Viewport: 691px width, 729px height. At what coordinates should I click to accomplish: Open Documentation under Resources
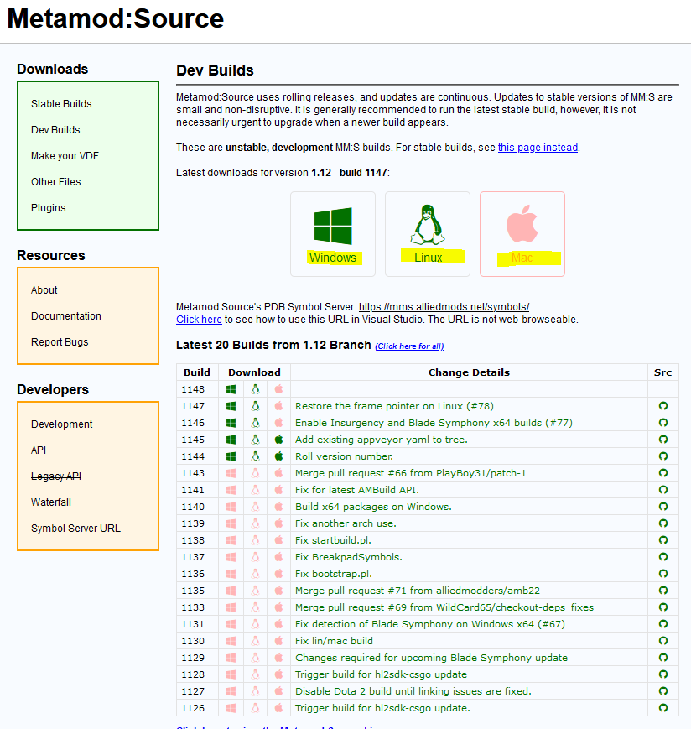click(66, 316)
